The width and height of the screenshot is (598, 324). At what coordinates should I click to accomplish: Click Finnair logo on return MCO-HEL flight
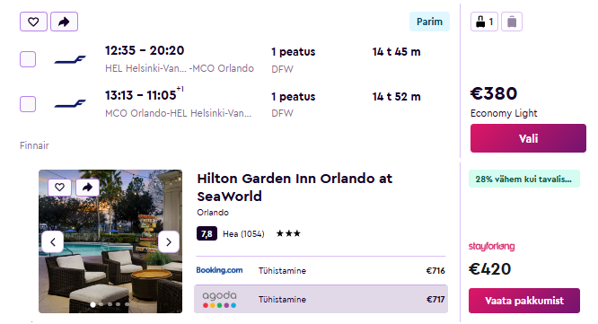(x=70, y=104)
